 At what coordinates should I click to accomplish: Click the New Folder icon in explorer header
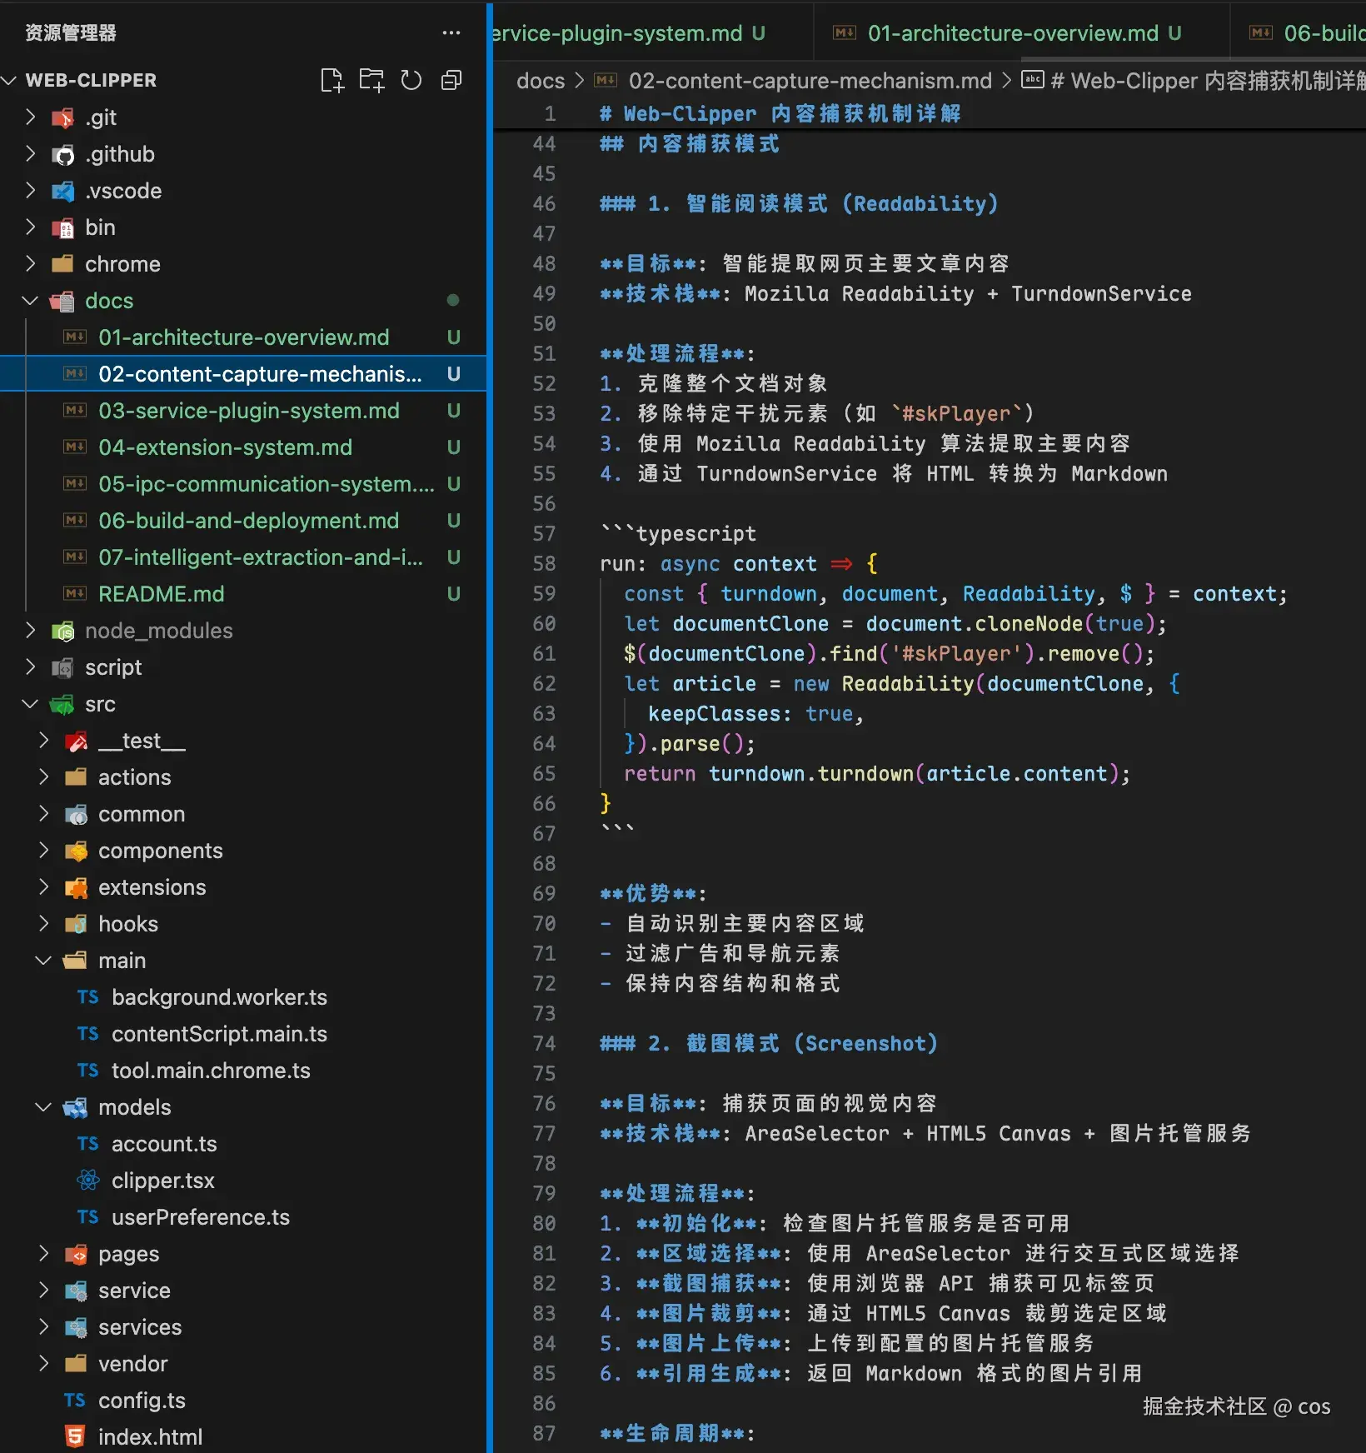point(371,80)
